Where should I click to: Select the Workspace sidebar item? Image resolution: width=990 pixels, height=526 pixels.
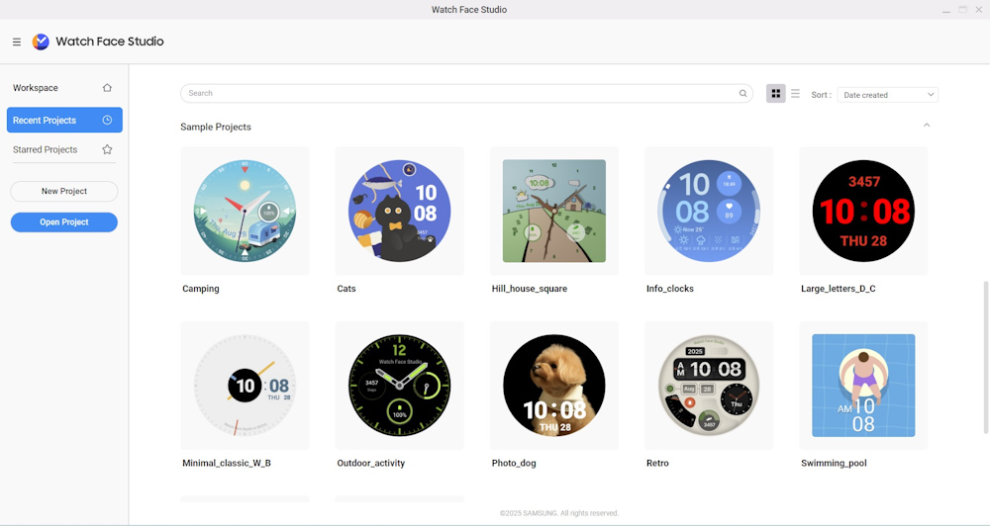pos(36,88)
